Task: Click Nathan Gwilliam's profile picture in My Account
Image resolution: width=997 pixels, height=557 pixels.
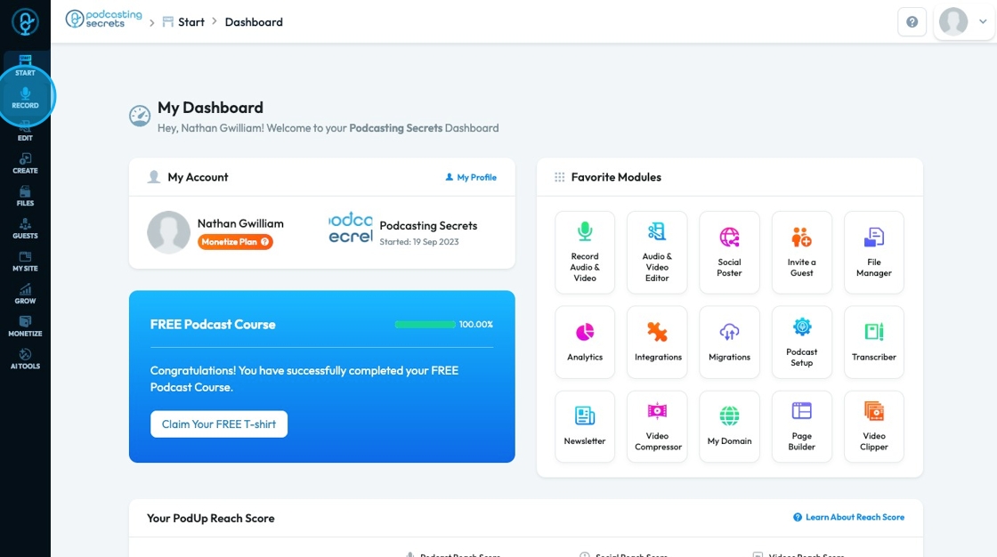Action: [x=168, y=232]
